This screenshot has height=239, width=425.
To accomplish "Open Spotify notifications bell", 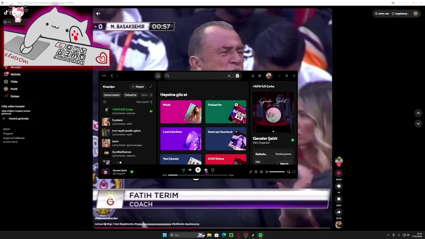I will tap(253, 76).
